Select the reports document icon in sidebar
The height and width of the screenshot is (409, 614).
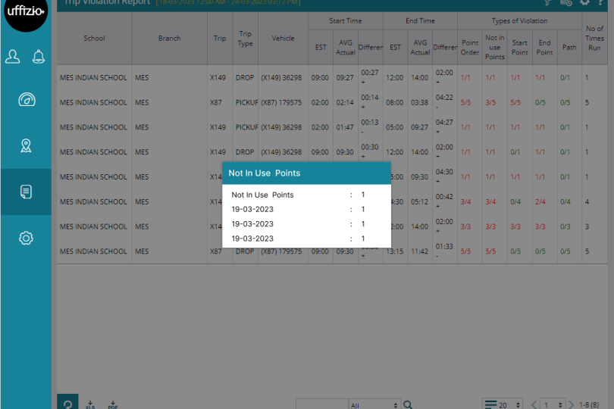click(26, 192)
